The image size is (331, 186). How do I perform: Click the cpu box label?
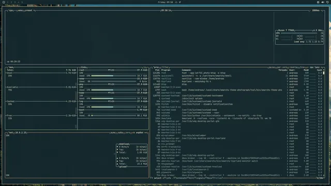point(11,10)
